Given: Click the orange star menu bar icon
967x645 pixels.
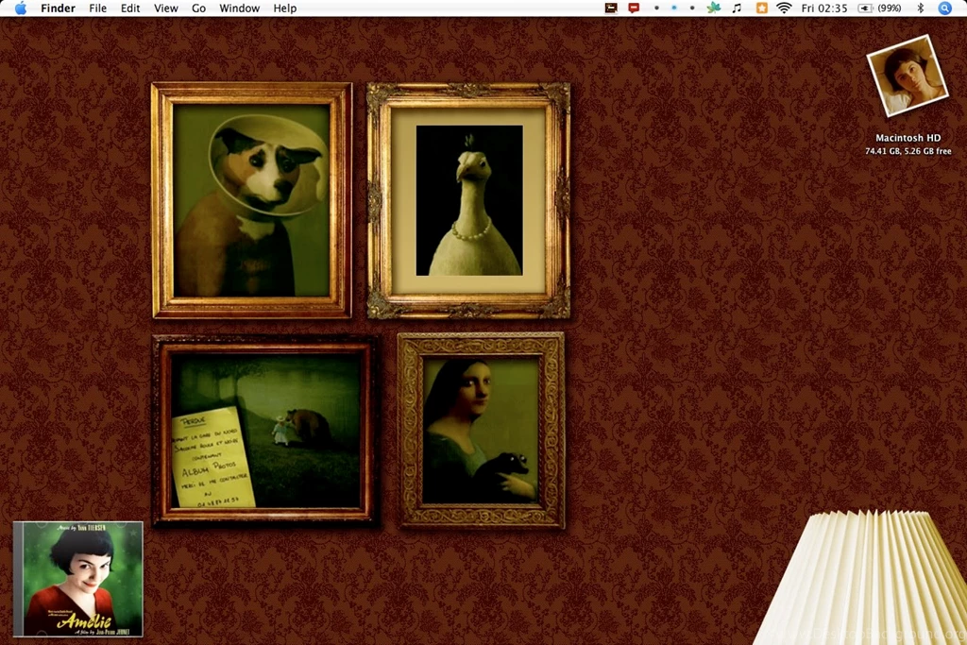Looking at the screenshot, I should point(762,8).
